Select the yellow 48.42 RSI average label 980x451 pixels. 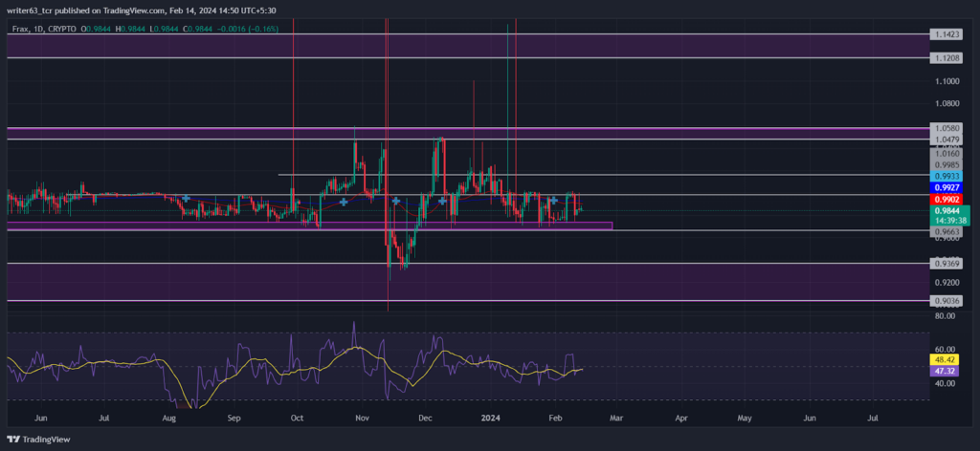tap(943, 360)
